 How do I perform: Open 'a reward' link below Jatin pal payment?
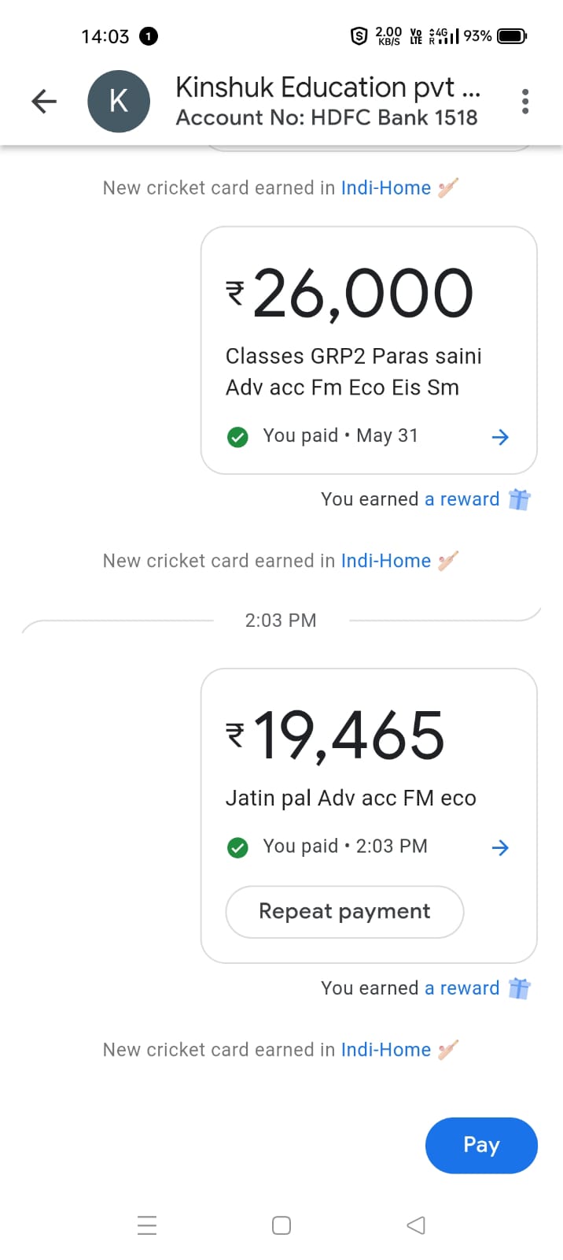pyautogui.click(x=462, y=988)
